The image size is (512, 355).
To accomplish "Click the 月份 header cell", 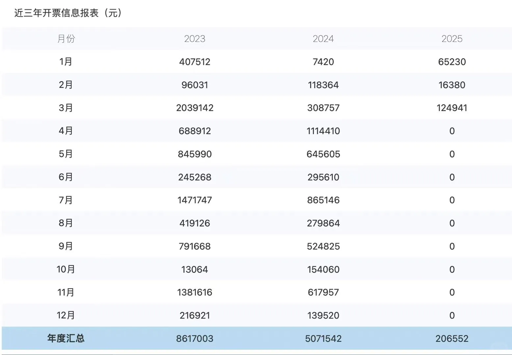I will point(65,38).
